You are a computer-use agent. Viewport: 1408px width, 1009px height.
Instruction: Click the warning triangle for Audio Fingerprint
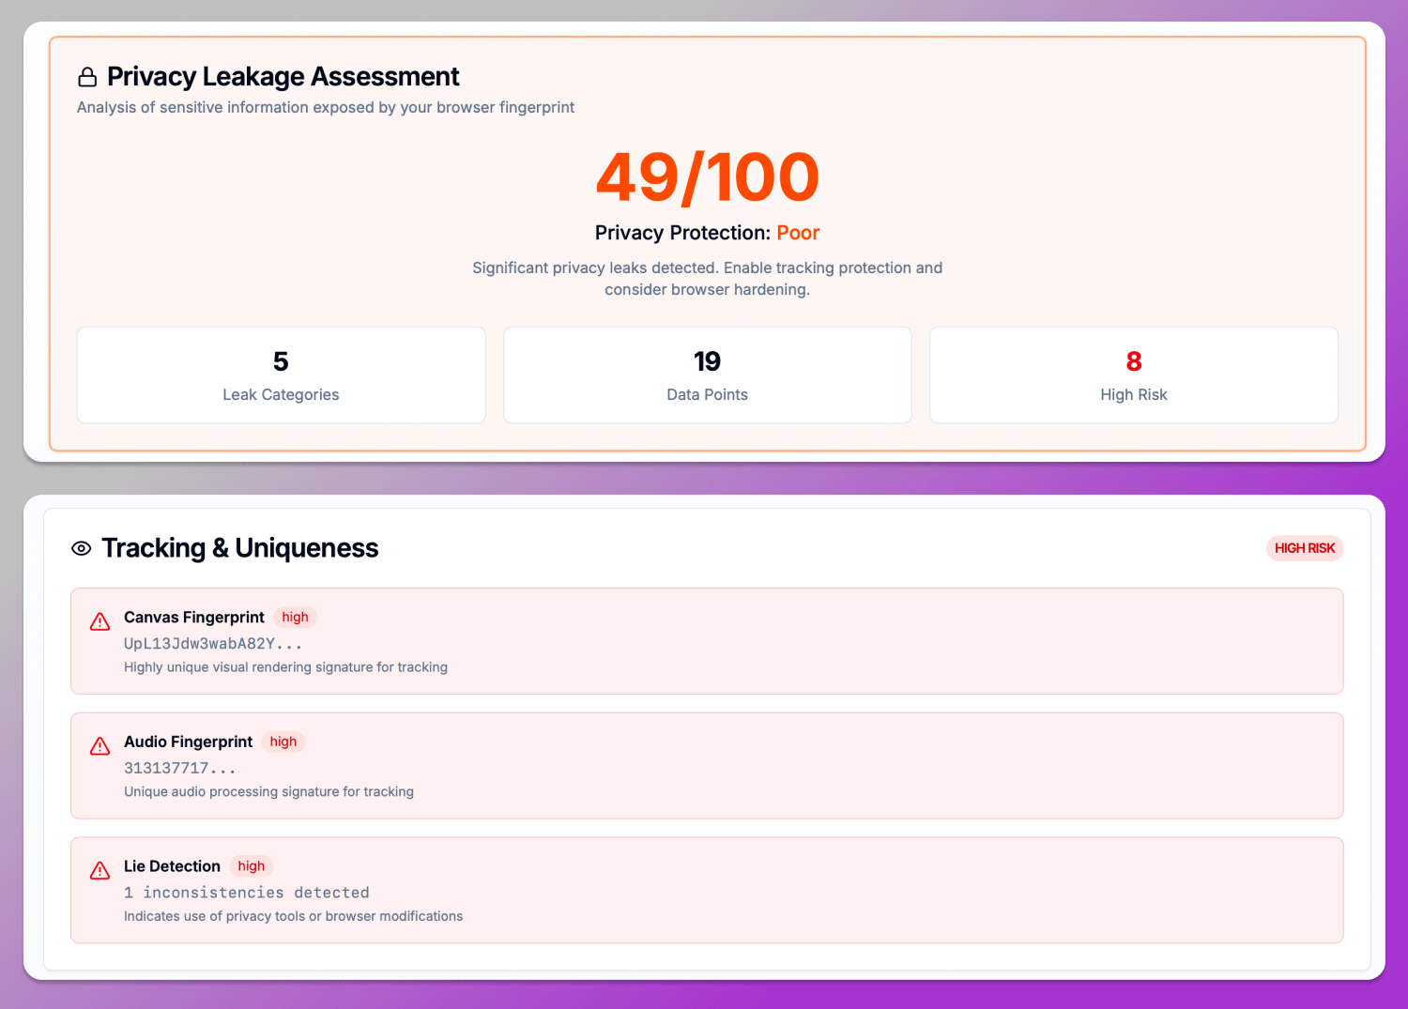click(99, 746)
